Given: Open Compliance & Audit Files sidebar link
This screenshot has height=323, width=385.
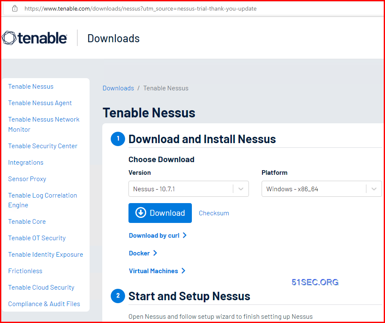Looking at the screenshot, I should pyautogui.click(x=44, y=304).
